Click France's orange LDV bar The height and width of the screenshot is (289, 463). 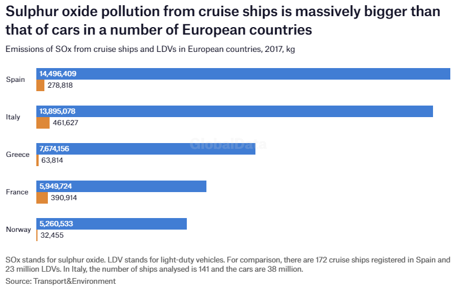click(42, 198)
